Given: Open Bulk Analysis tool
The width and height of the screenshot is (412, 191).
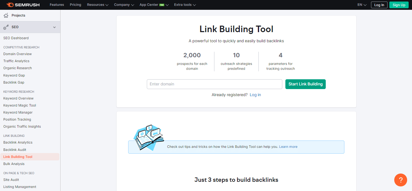Looking at the screenshot, I should point(14,164).
